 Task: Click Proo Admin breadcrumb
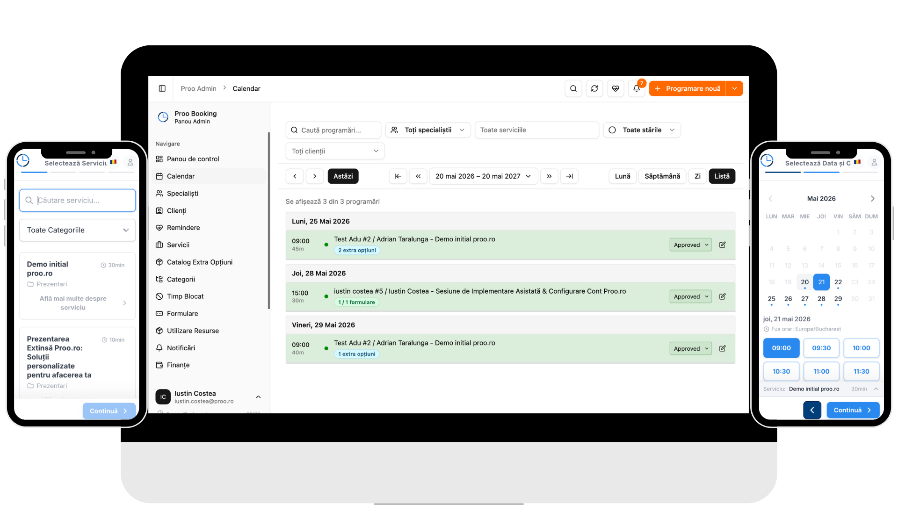(199, 88)
